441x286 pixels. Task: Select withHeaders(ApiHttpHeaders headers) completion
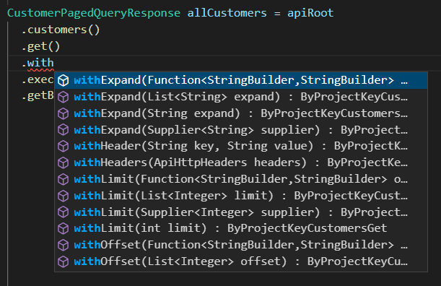coord(241,162)
